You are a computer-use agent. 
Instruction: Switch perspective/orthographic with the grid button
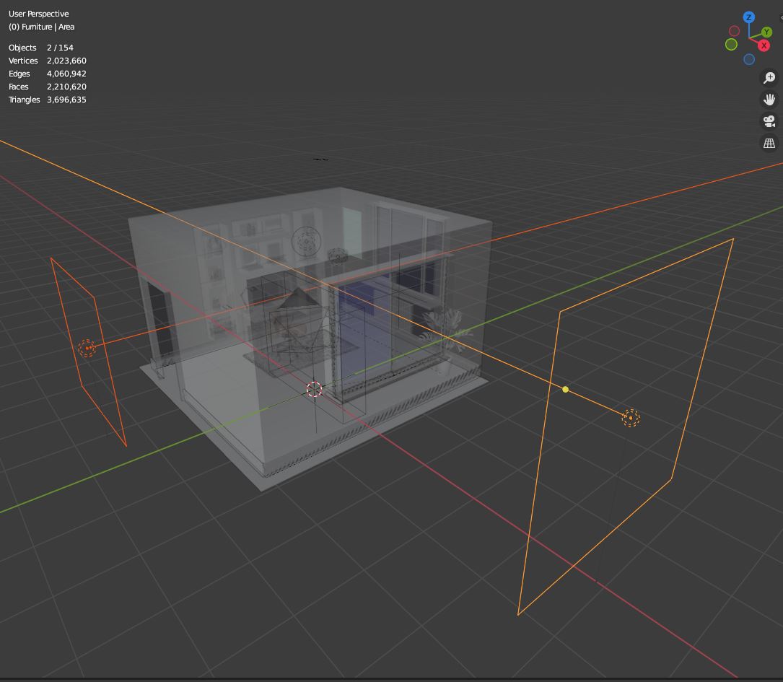click(x=769, y=143)
